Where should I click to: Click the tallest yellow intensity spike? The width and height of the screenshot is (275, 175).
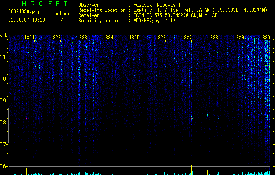[191, 168]
